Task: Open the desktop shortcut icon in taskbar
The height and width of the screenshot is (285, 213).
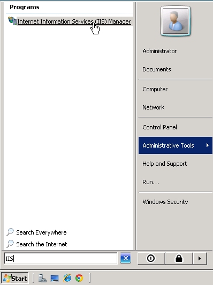Action: (x=55, y=278)
